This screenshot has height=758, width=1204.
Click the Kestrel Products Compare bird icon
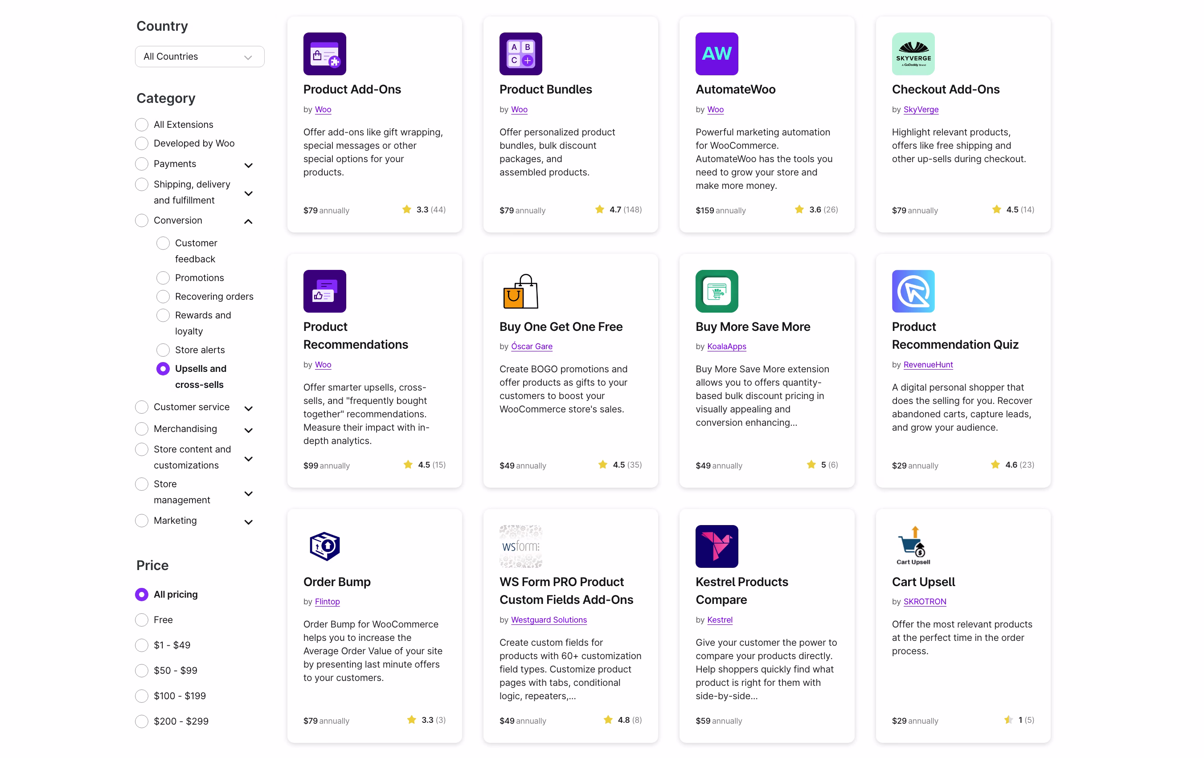point(716,546)
